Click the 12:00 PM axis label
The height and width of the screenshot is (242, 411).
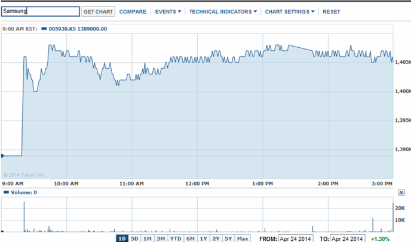pos(197,183)
